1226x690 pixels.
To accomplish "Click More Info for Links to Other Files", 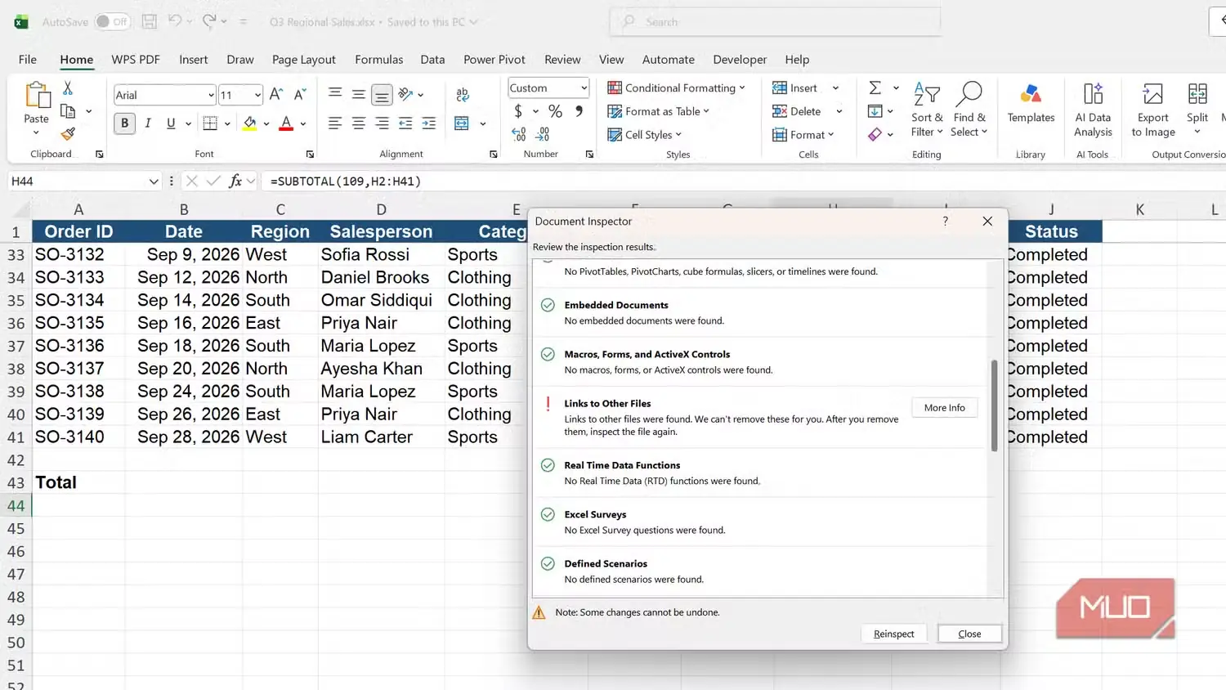I will click(944, 408).
